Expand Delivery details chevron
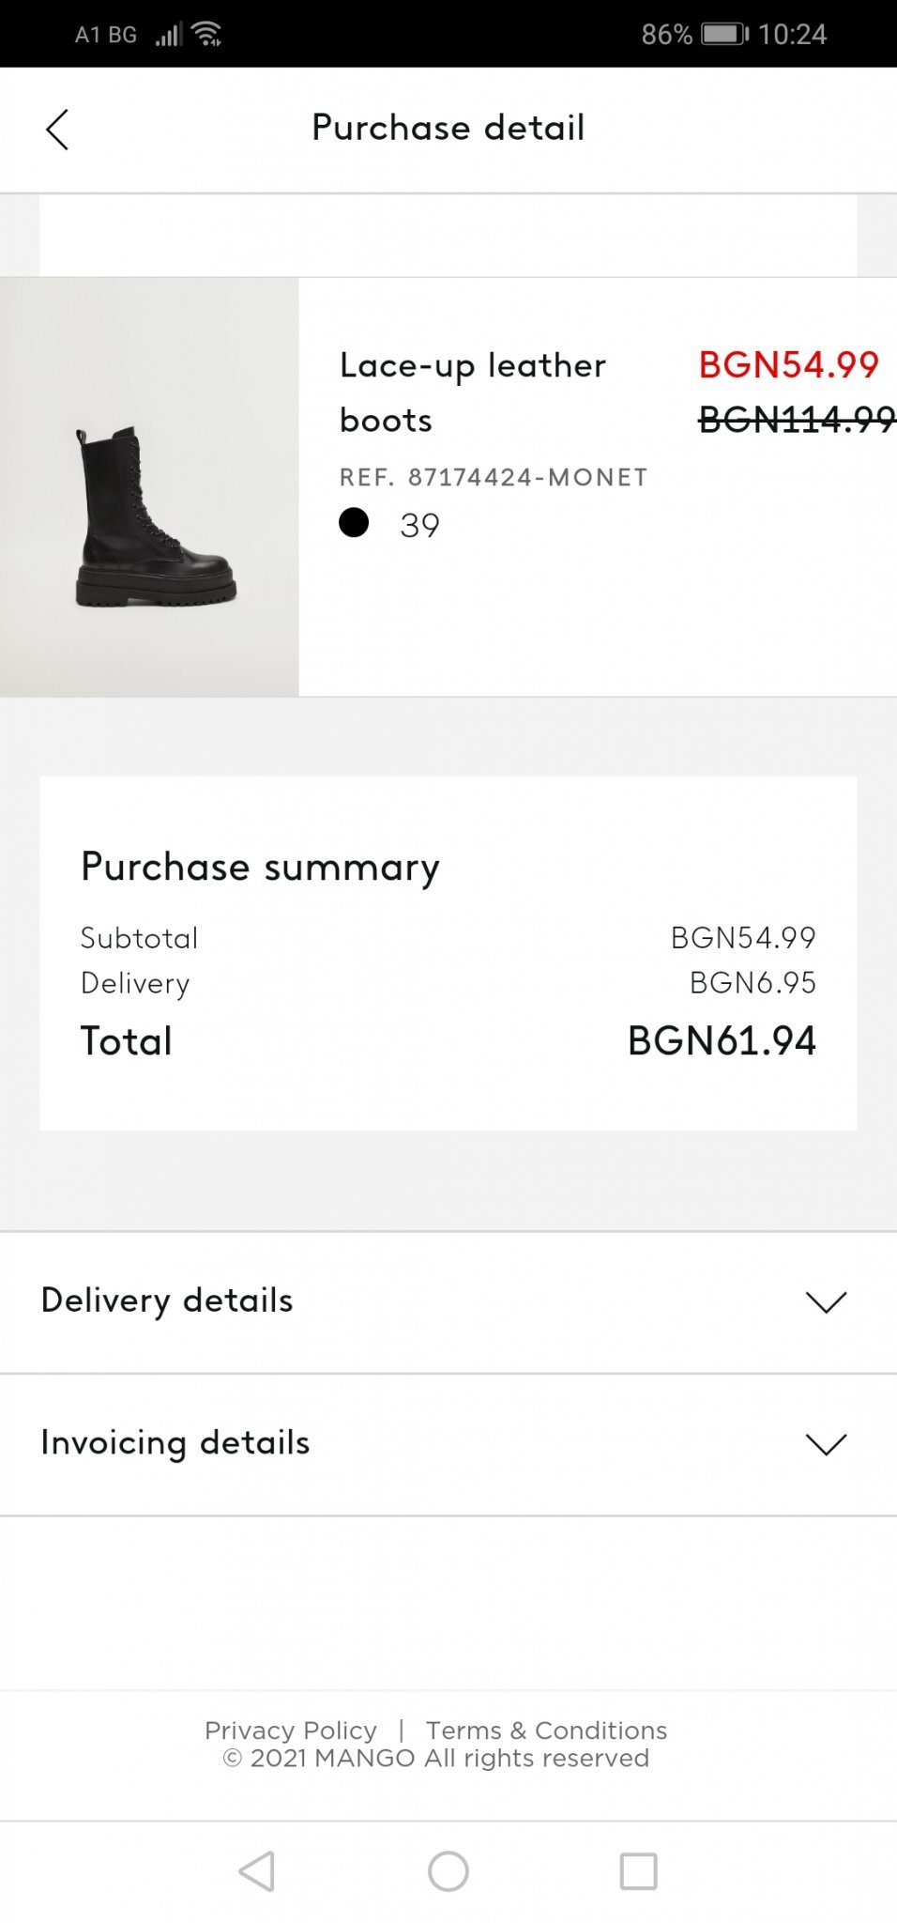Screen dimensions: 897x1923 tap(826, 1302)
